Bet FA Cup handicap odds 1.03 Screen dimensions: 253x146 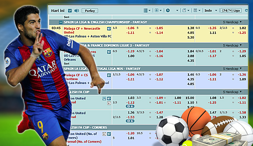[131, 98]
